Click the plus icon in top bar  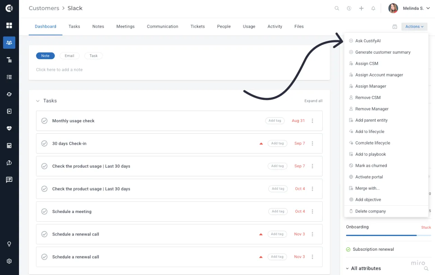361,8
